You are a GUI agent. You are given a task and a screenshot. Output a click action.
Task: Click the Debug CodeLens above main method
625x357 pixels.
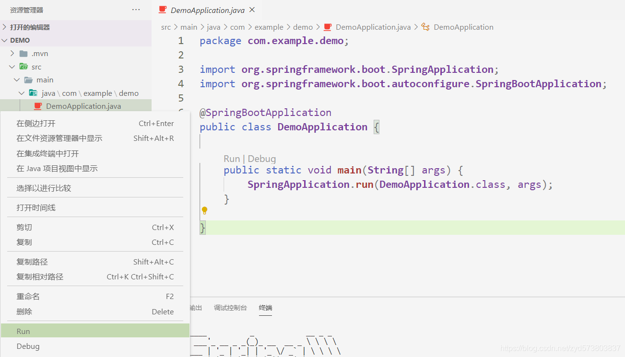262,159
